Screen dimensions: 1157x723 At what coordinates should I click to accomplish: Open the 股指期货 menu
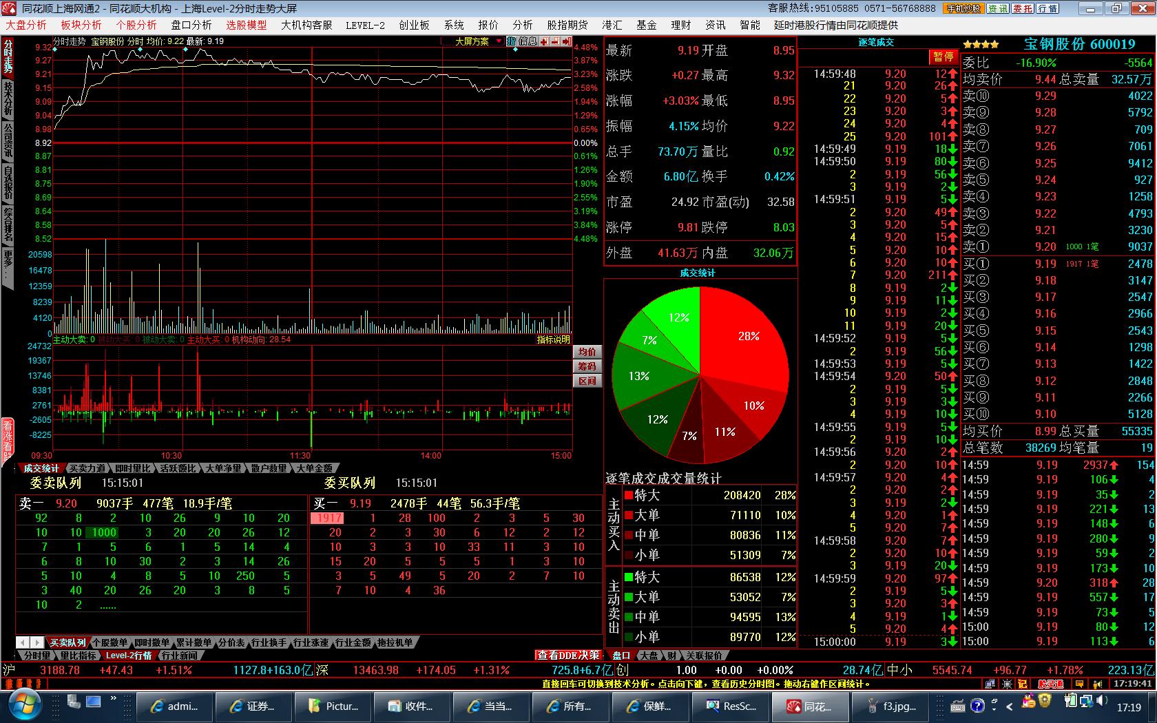coord(567,25)
